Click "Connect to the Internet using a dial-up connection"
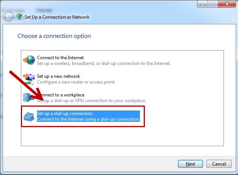The width and height of the screenshot is (238, 175). point(88,119)
